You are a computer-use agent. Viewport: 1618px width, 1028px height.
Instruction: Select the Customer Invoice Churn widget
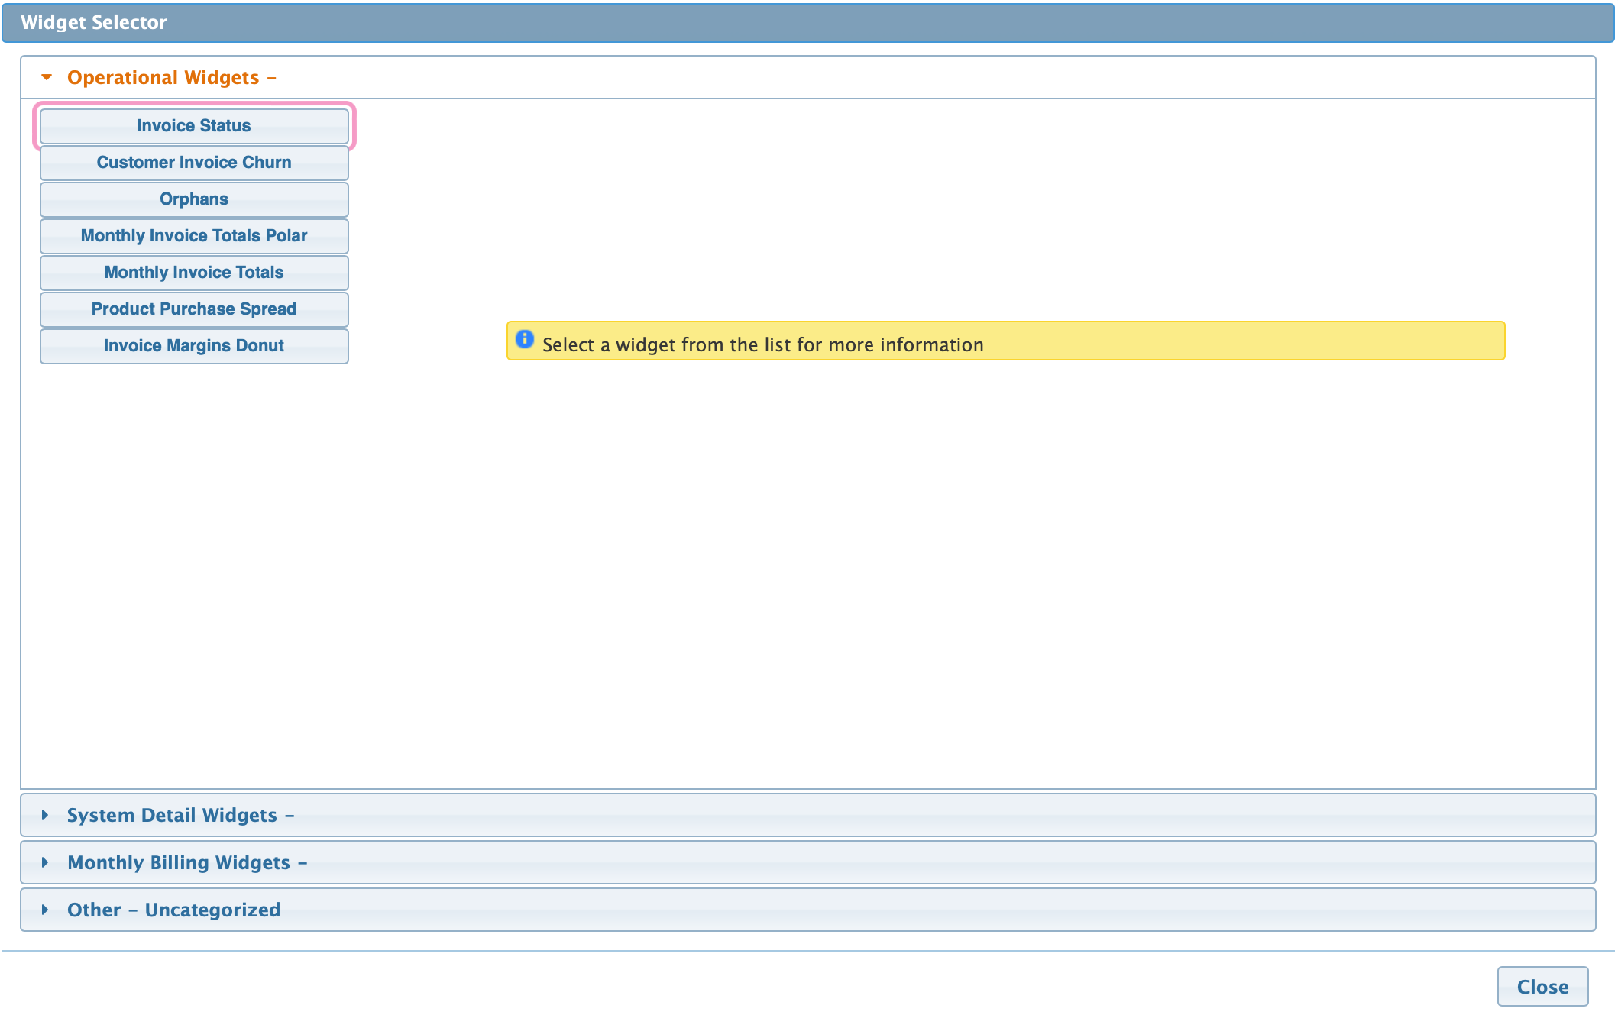coord(193,162)
